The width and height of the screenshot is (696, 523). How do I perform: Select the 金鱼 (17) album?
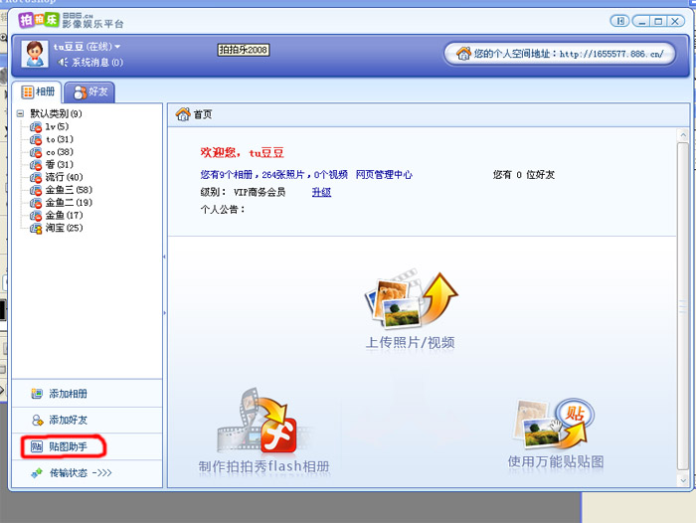[64, 216]
